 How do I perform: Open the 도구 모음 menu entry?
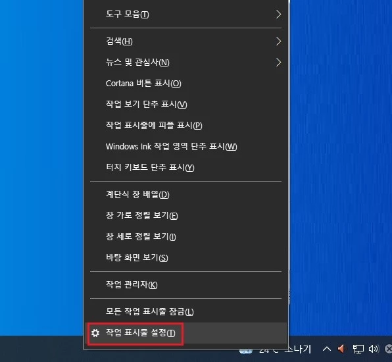pyautogui.click(x=185, y=14)
